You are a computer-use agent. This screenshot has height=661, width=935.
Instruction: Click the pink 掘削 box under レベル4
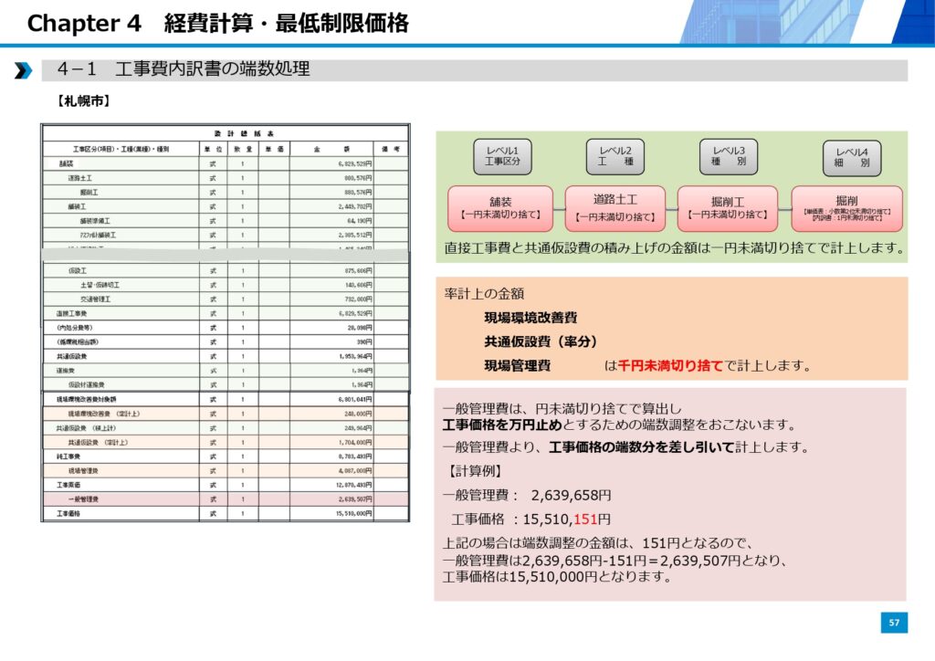pyautogui.click(x=846, y=207)
